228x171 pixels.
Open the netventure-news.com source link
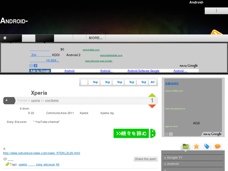pos(41,153)
